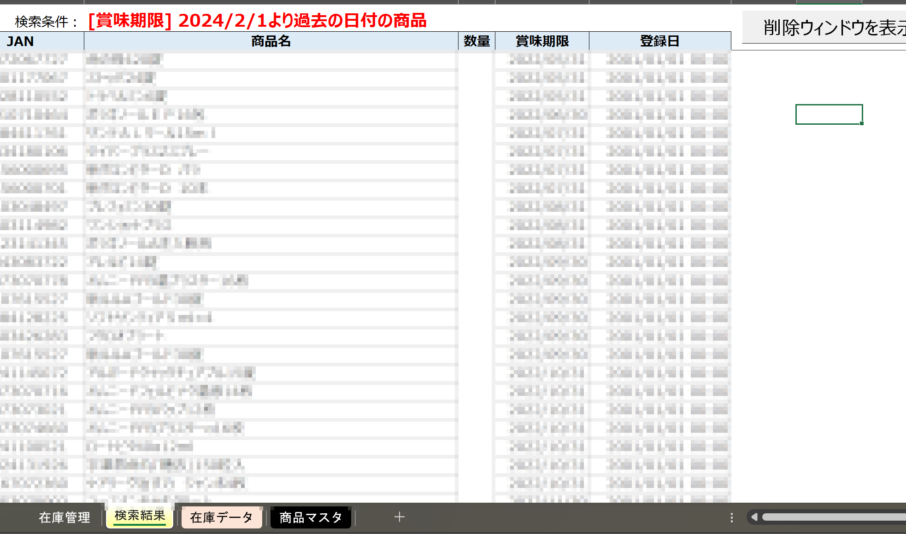The height and width of the screenshot is (534, 906).
Task: Select the 検索結果 sheet tab
Action: click(140, 516)
